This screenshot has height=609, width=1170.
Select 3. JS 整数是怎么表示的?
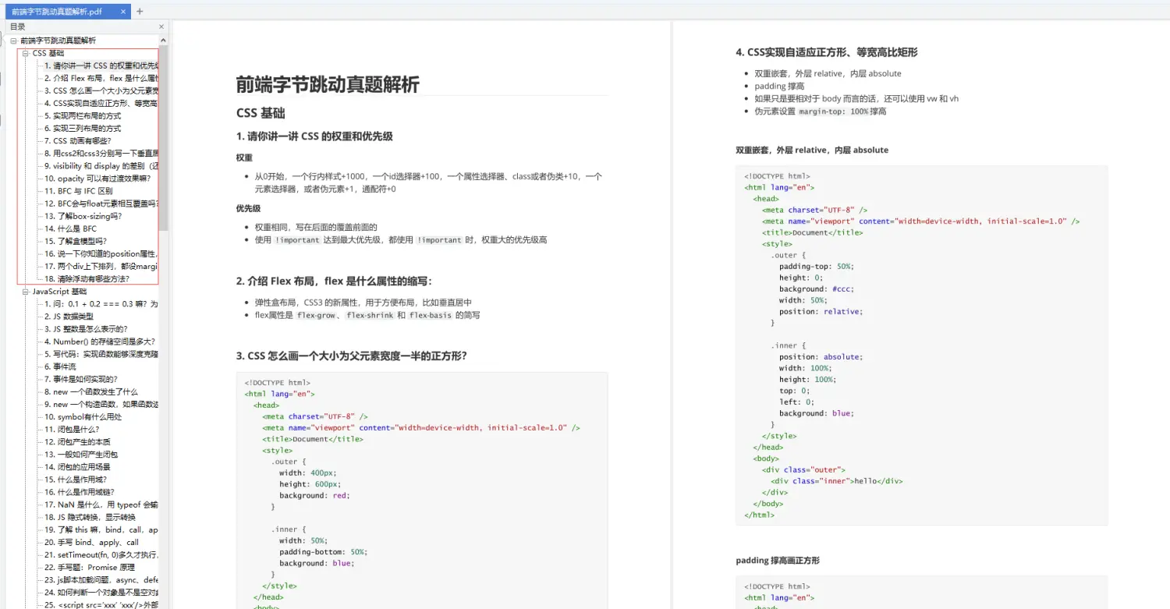click(x=86, y=329)
